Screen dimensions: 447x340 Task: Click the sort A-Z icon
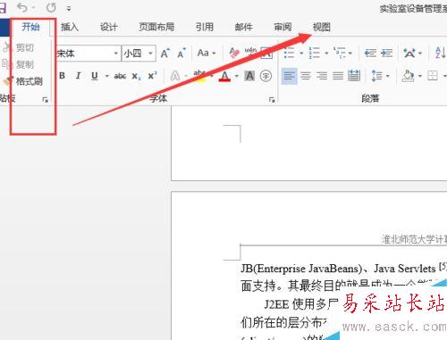coord(441,53)
